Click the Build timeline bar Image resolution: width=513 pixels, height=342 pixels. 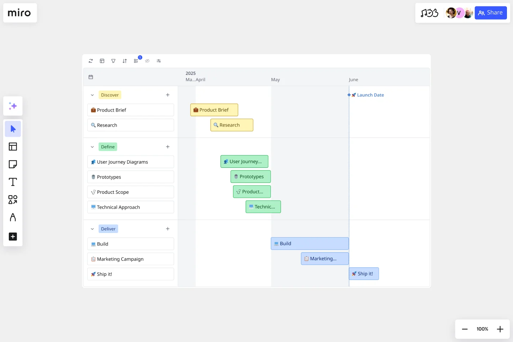click(x=310, y=244)
